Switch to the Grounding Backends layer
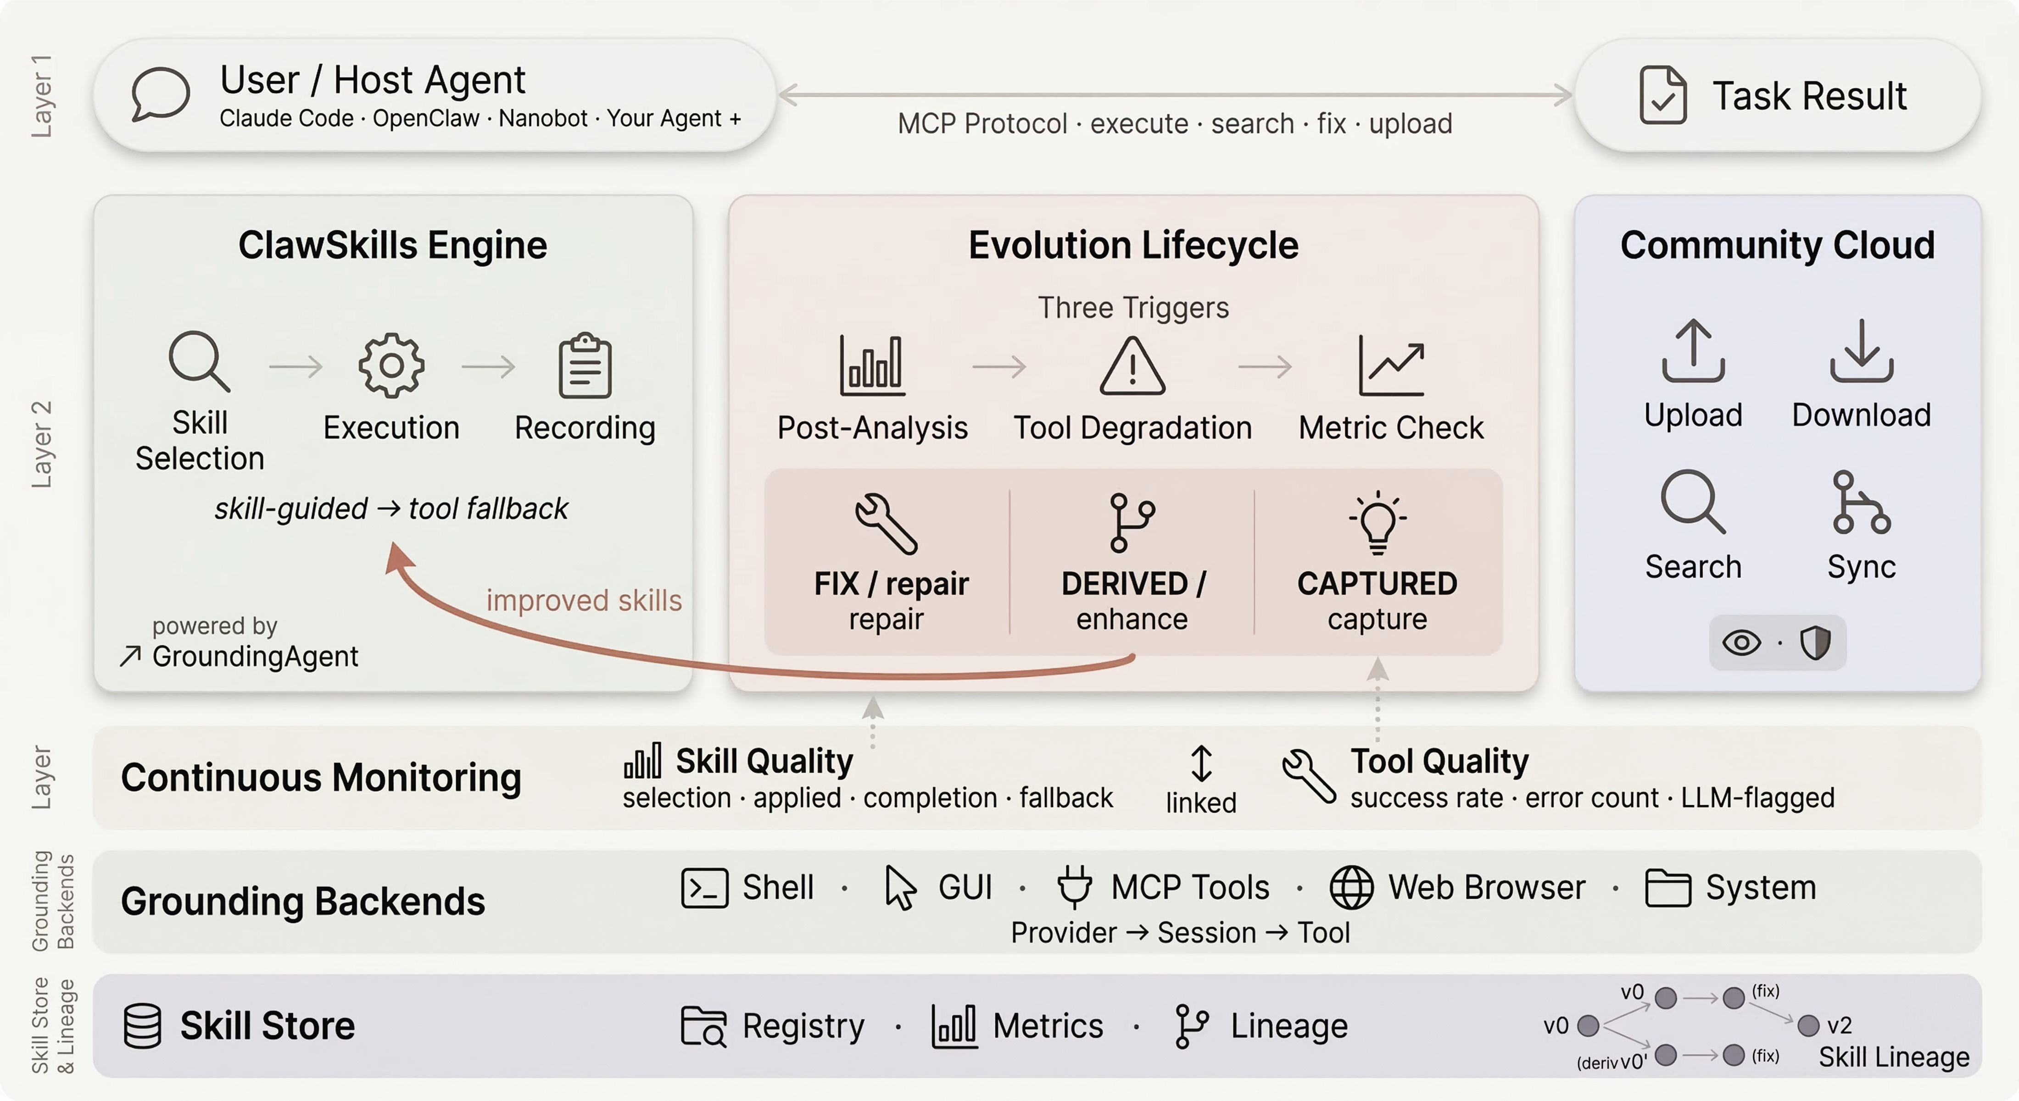This screenshot has width=2019, height=1101. click(302, 901)
